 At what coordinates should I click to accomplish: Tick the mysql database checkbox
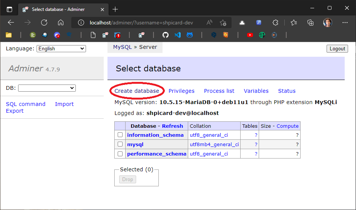click(x=120, y=144)
